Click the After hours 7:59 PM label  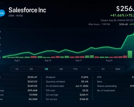pyautogui.click(x=99, y=24)
